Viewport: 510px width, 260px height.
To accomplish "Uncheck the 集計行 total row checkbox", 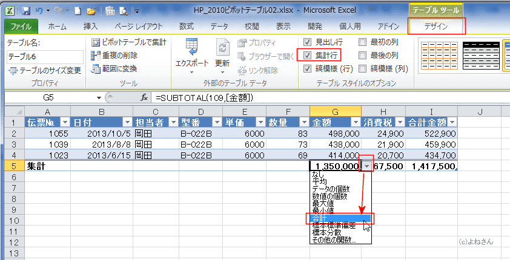I will 307,56.
